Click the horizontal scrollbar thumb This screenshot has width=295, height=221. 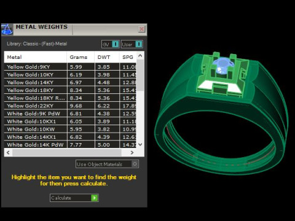(x=67, y=153)
